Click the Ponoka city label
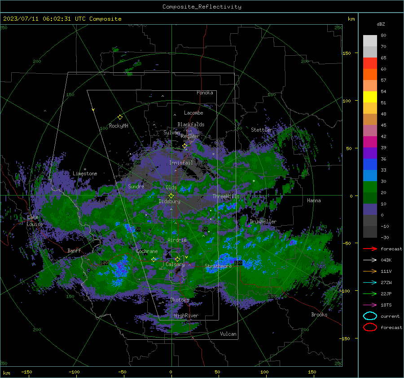Screen dimensions: 404x378 (205, 93)
